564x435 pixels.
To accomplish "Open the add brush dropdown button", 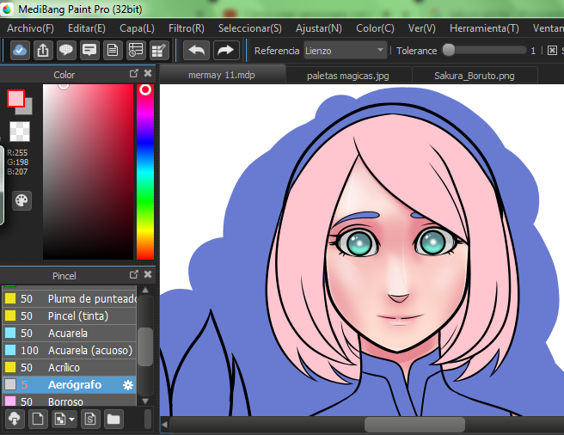I will point(64,420).
